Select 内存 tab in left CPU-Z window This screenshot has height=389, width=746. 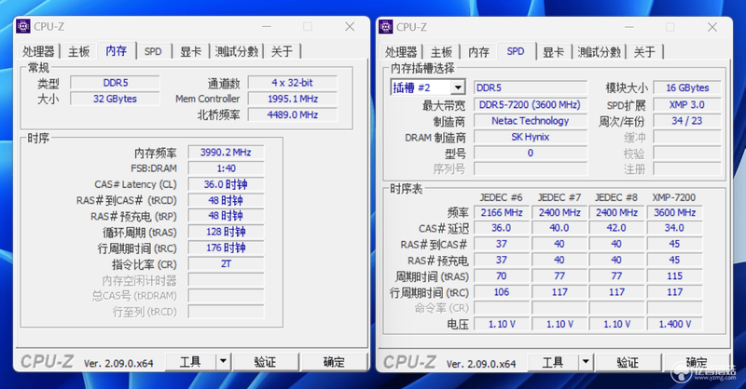(116, 50)
